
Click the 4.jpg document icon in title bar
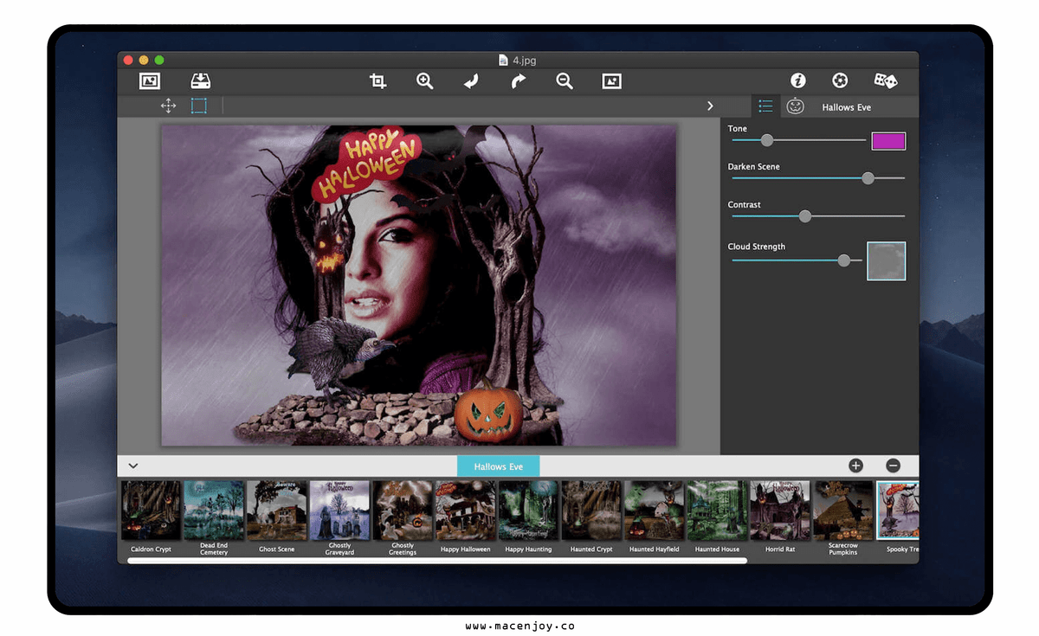503,60
